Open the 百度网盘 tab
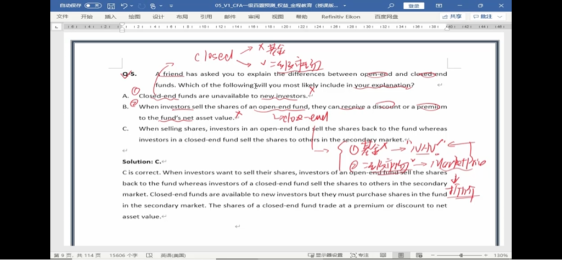The height and width of the screenshot is (260, 562). [x=386, y=17]
